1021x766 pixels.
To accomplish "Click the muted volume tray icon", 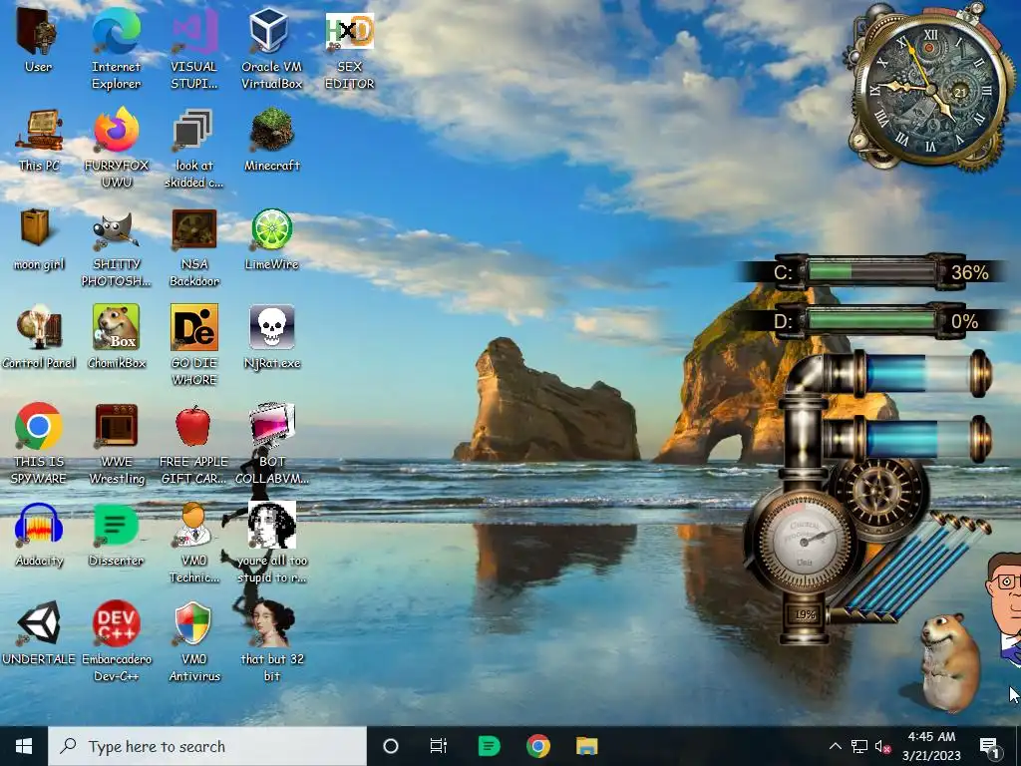I will point(883,746).
